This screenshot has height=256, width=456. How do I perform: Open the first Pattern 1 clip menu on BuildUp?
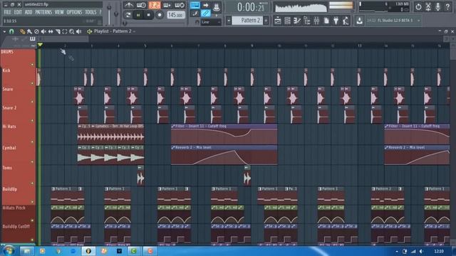point(53,189)
